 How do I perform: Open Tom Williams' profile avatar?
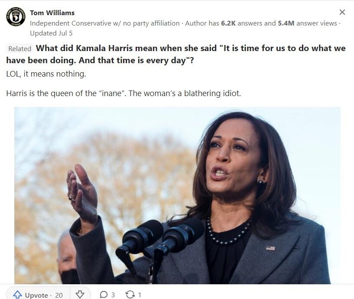[16, 17]
